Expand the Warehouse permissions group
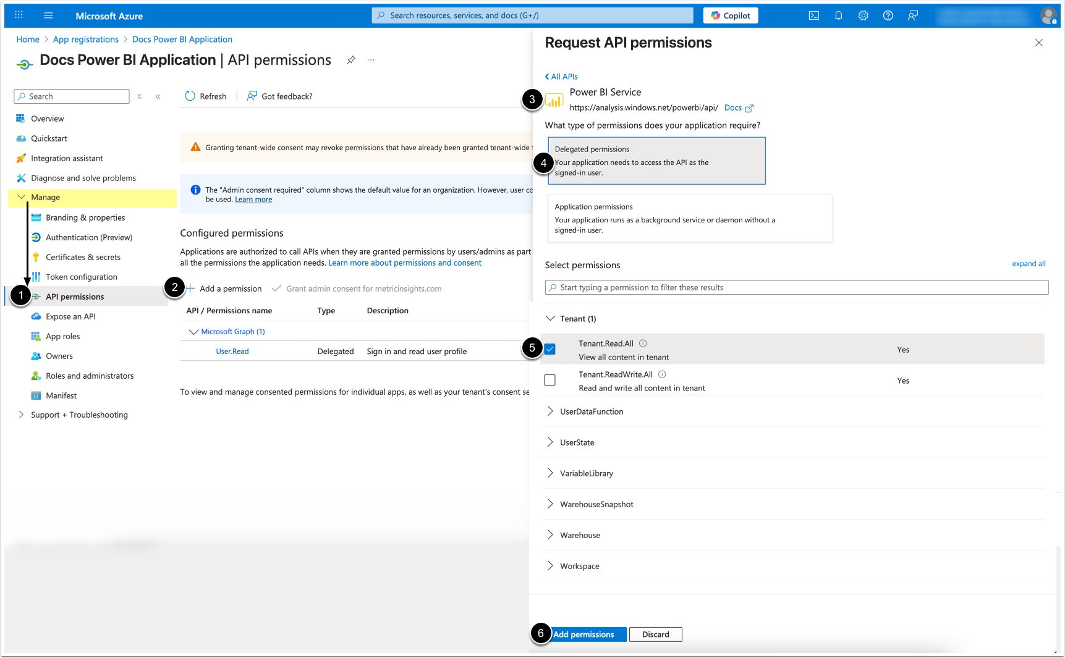The width and height of the screenshot is (1065, 658). tap(550, 535)
